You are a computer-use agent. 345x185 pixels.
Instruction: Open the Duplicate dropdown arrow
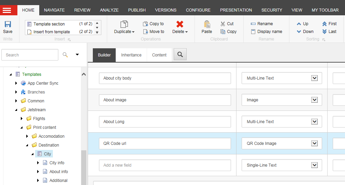[133, 32]
